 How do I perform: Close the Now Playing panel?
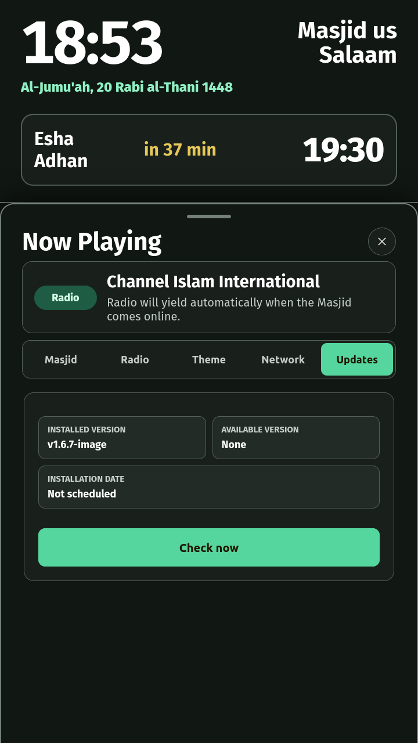[382, 241]
